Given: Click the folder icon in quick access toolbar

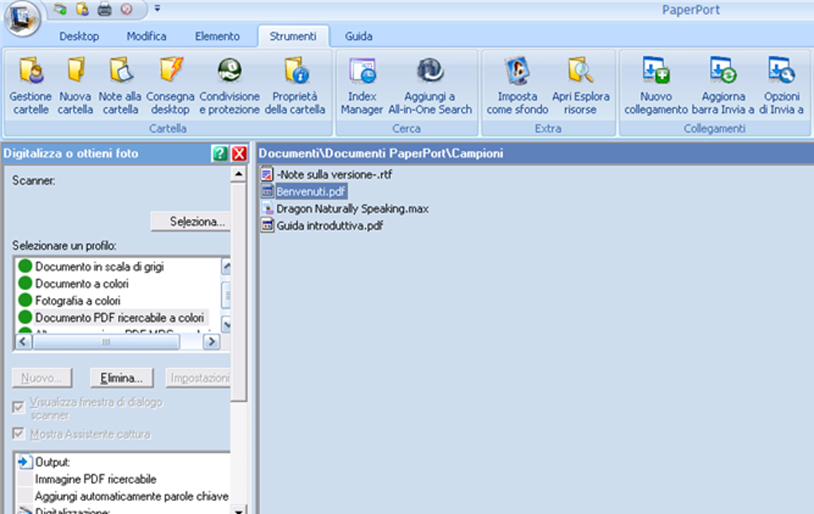Looking at the screenshot, I should 82,9.
